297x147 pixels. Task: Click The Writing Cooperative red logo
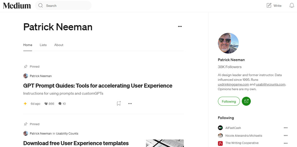220,143
